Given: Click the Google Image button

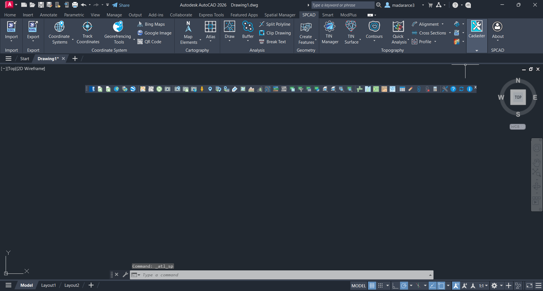Looking at the screenshot, I should 154,33.
